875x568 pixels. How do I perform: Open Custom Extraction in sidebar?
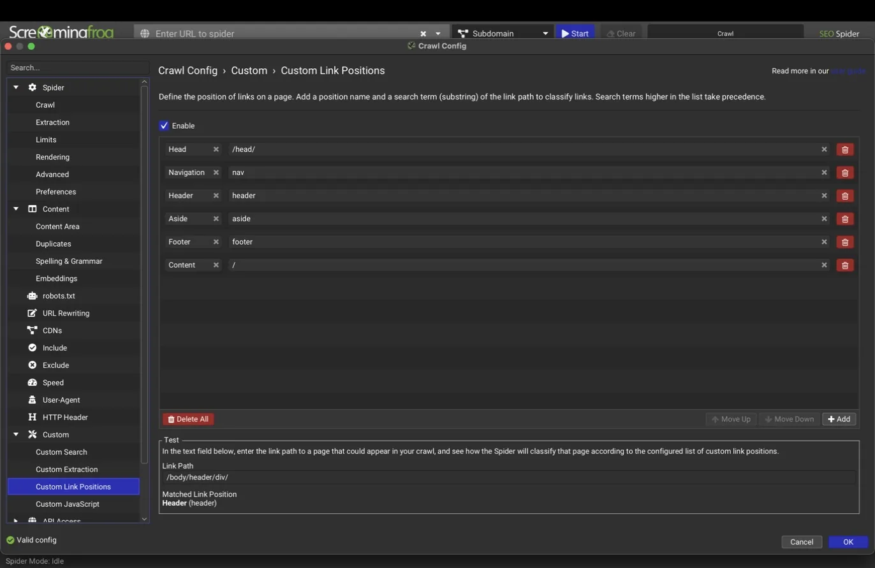(66, 469)
